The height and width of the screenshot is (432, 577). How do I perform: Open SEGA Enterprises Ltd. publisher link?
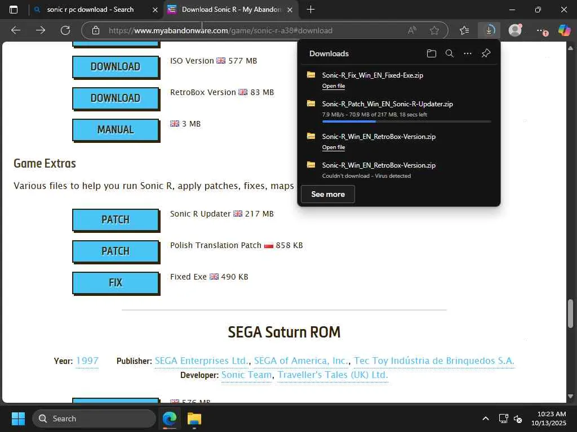click(x=202, y=361)
